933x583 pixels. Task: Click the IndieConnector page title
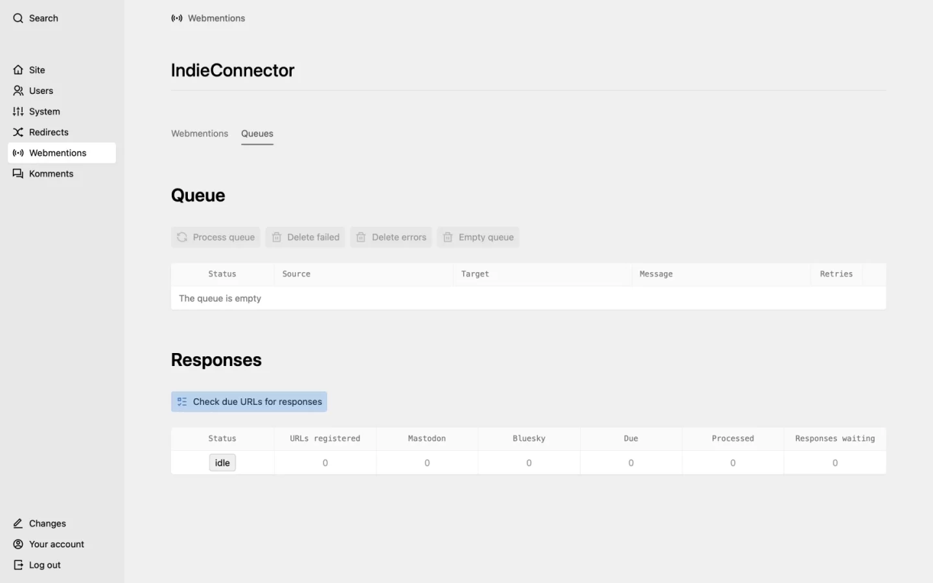click(233, 70)
